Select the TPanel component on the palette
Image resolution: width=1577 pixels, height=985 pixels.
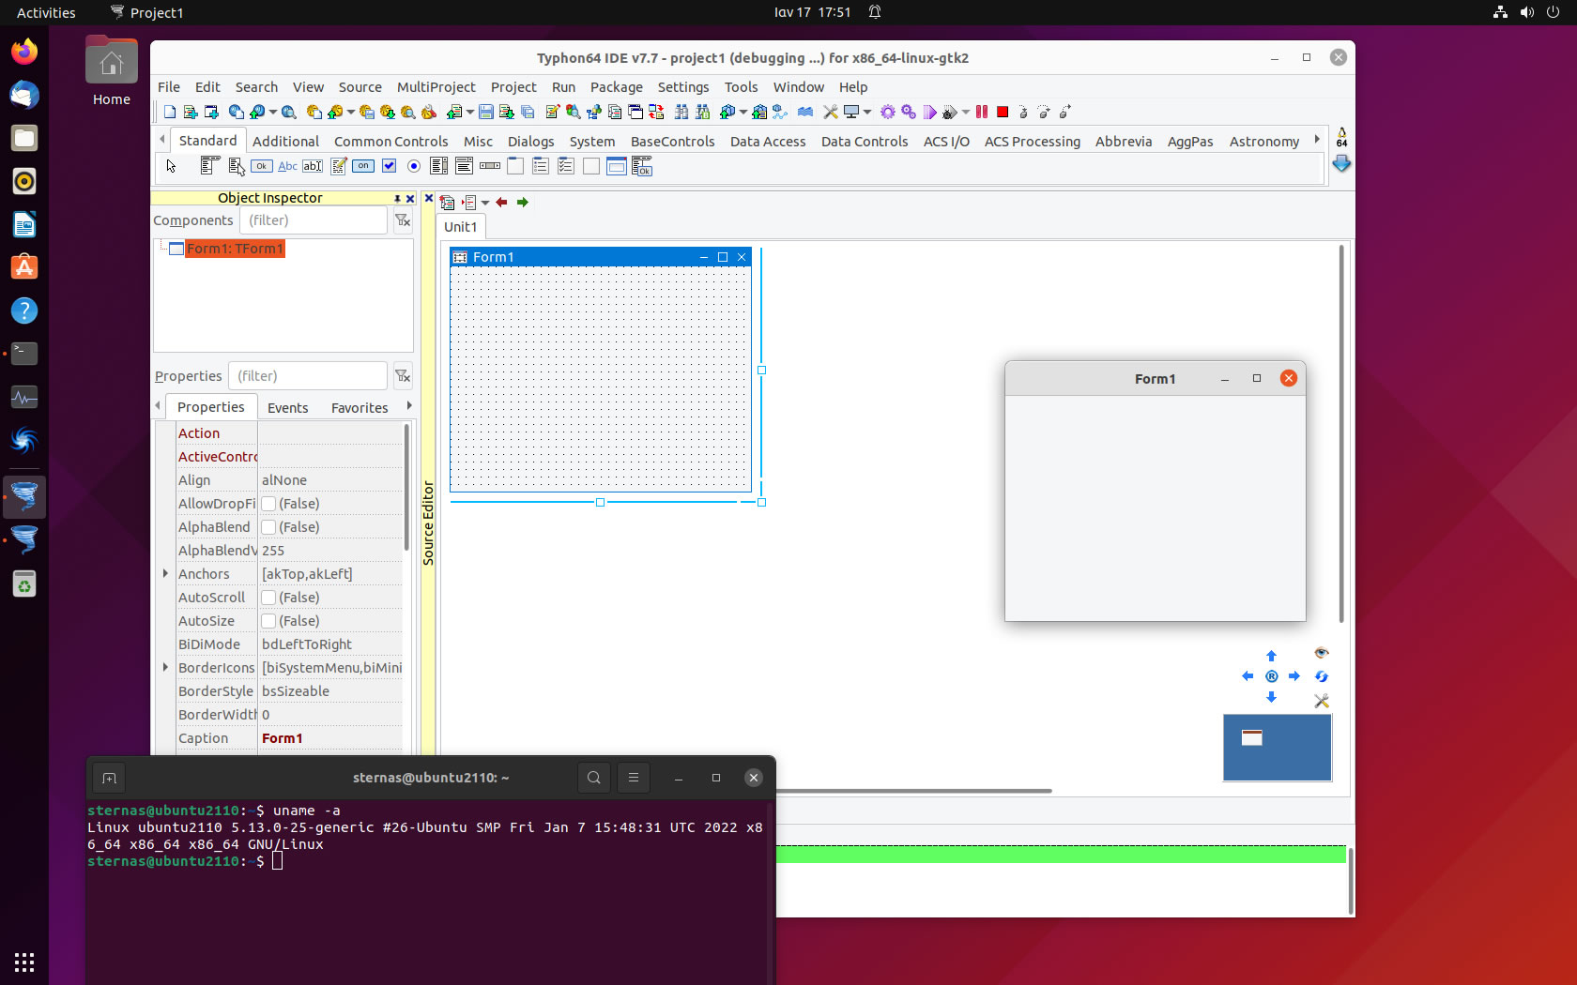(591, 166)
